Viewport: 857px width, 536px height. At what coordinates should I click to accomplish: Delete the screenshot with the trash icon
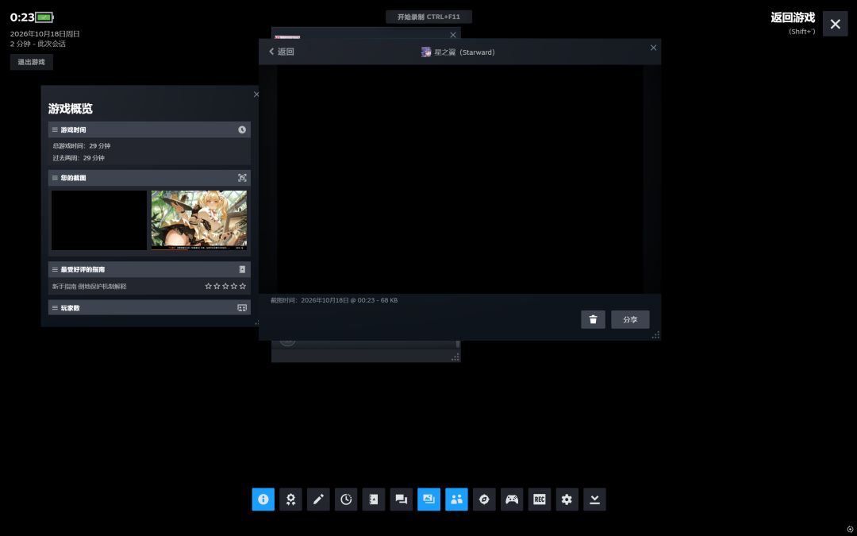coord(593,319)
